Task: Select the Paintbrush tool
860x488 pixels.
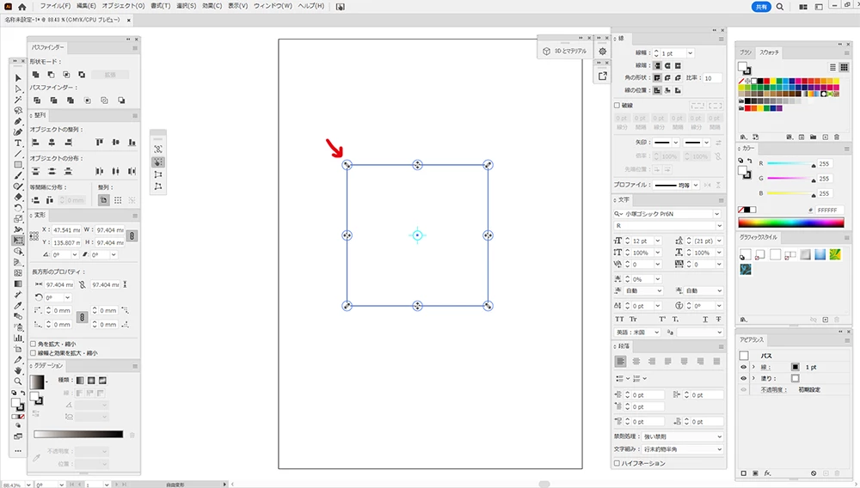Action: [x=17, y=176]
